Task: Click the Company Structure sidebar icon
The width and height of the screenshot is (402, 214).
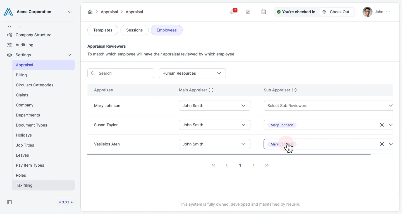Action: click(x=9, y=35)
